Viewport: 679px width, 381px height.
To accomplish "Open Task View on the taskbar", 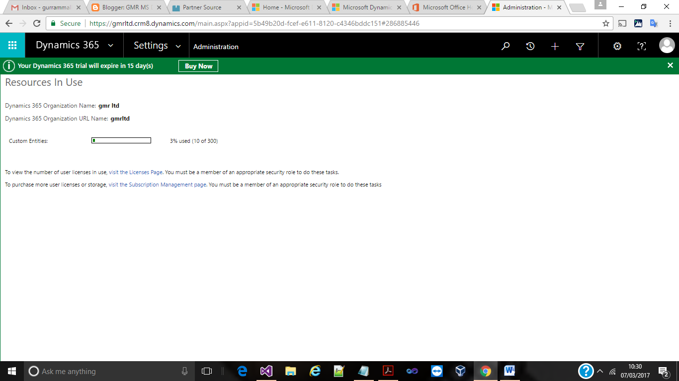I will pyautogui.click(x=207, y=371).
